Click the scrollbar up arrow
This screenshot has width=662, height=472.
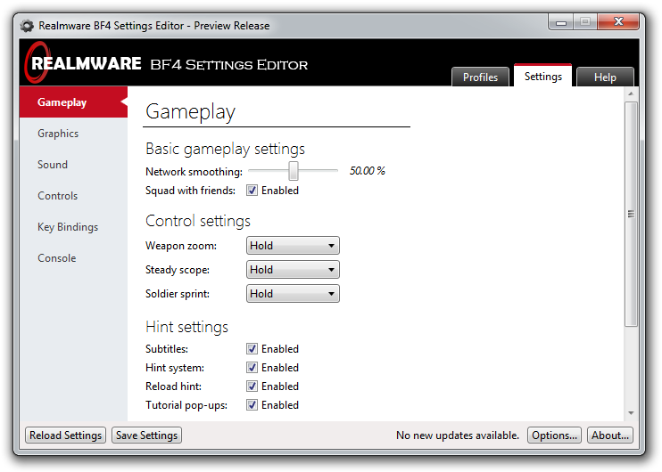coord(631,94)
